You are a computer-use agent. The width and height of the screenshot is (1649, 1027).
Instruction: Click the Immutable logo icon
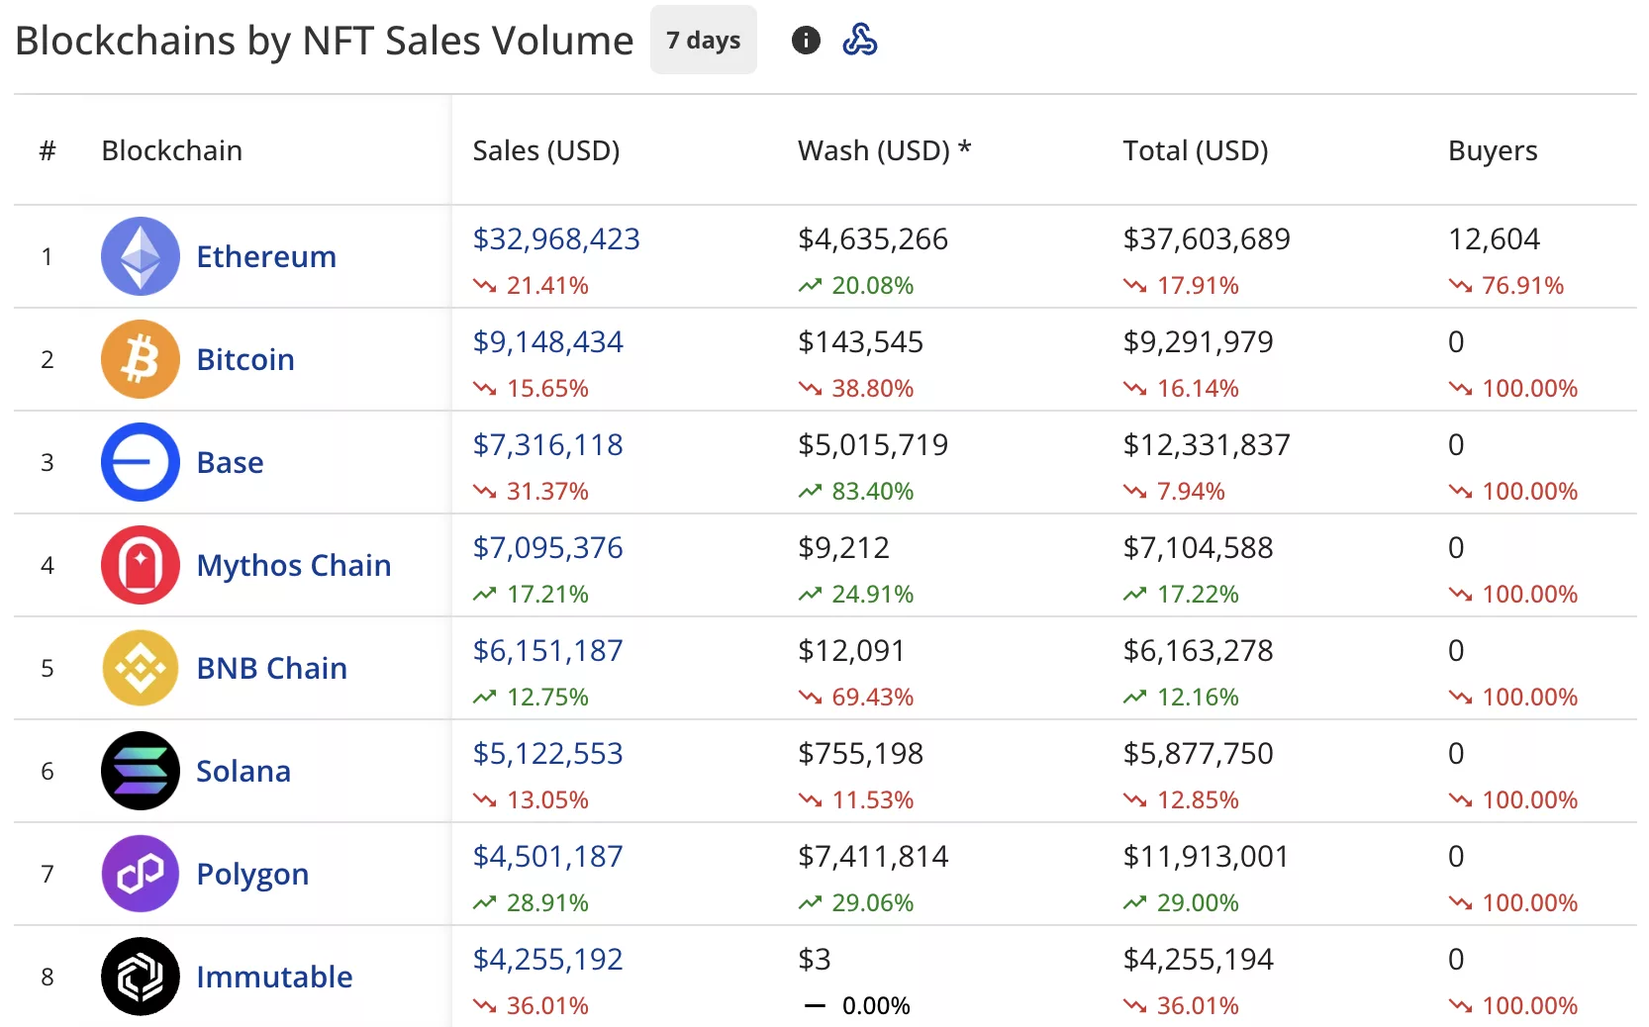pyautogui.click(x=140, y=977)
